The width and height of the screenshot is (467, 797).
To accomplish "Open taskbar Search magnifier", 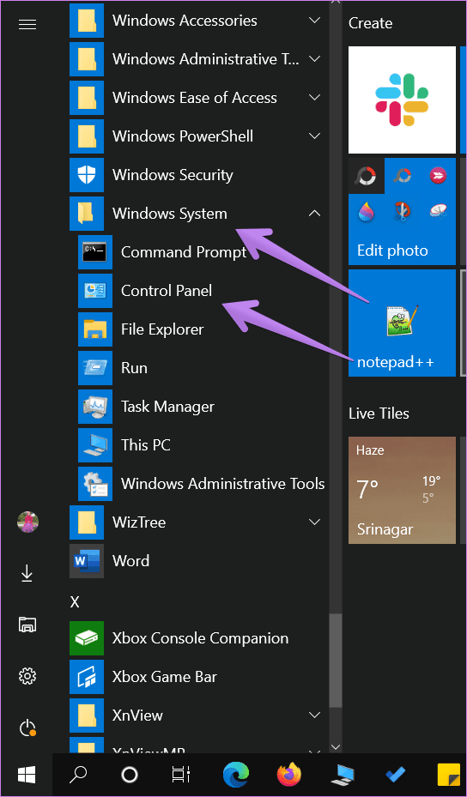I will (x=78, y=776).
